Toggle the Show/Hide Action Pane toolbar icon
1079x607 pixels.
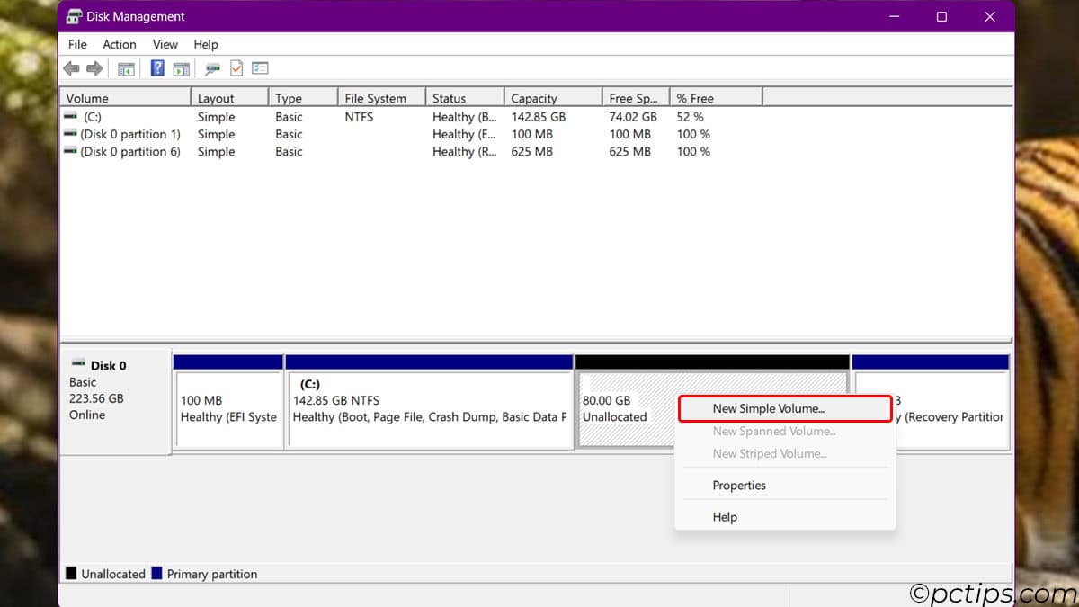pos(181,68)
